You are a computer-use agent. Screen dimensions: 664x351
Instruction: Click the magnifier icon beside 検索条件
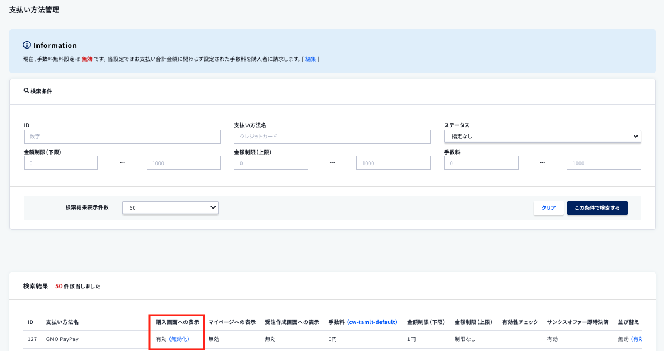[26, 91]
